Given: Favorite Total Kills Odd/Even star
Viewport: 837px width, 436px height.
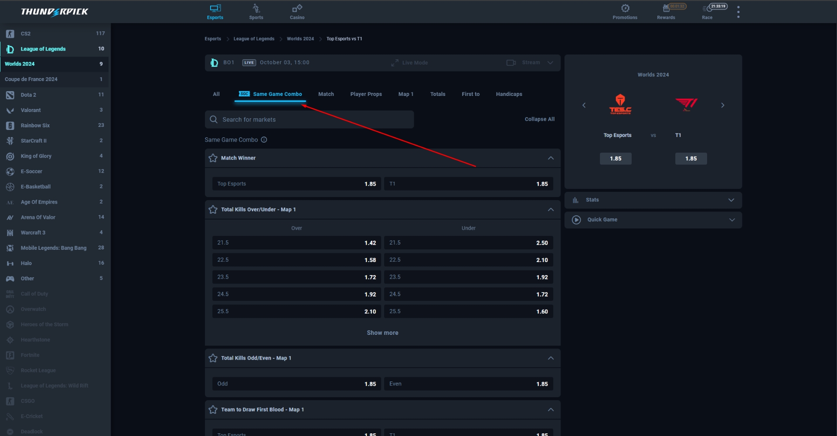Looking at the screenshot, I should (213, 358).
